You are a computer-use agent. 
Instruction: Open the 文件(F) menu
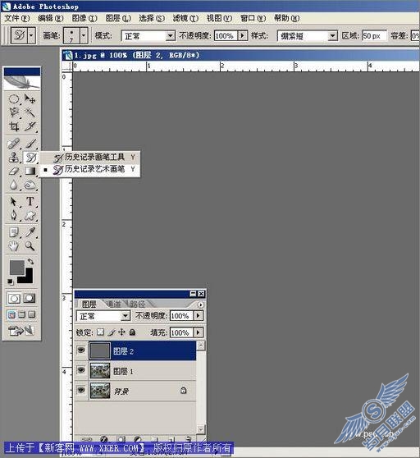pos(17,18)
